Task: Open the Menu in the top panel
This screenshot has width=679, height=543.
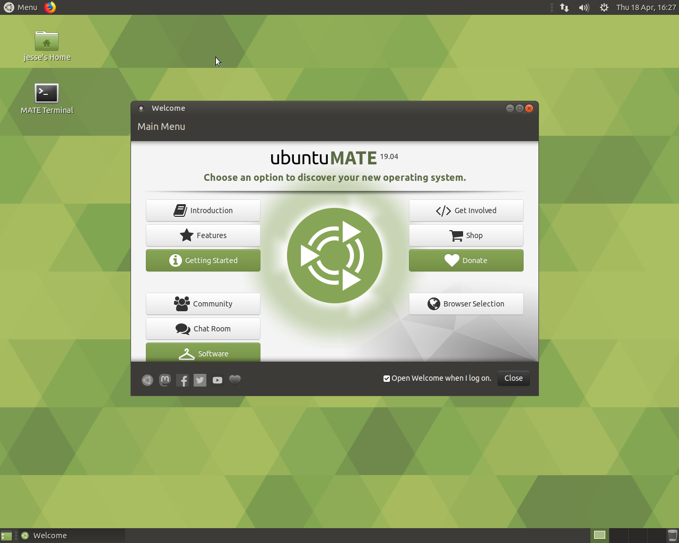Action: tap(21, 7)
